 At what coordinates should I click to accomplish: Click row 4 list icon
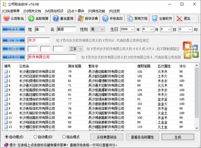pos(6,85)
